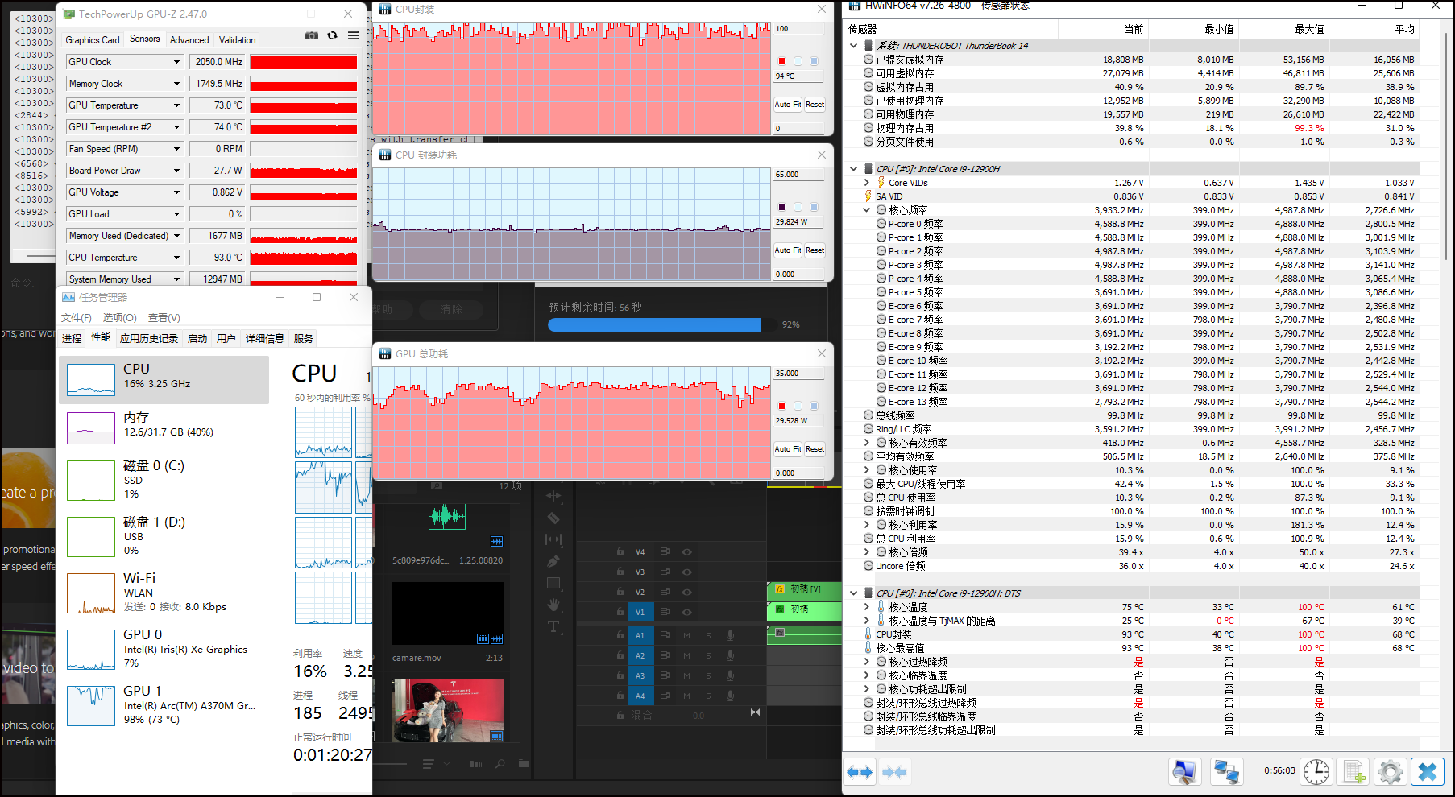This screenshot has width=1455, height=797.
Task: Open the GPU Clock sensor dropdown
Action: (x=176, y=62)
